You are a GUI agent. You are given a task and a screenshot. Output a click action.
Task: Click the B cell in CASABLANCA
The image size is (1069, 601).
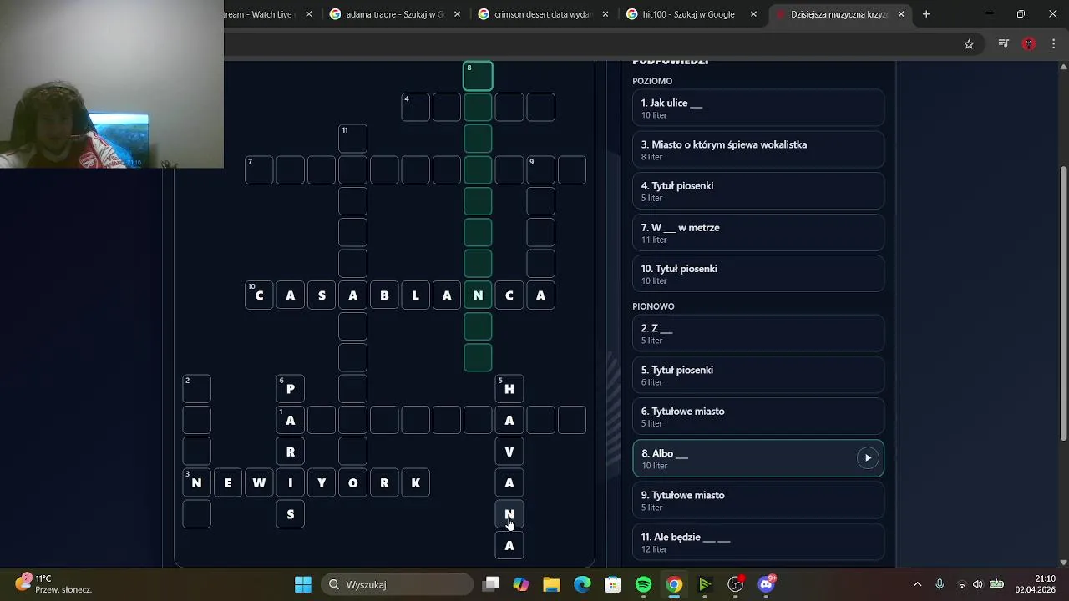pos(384,295)
